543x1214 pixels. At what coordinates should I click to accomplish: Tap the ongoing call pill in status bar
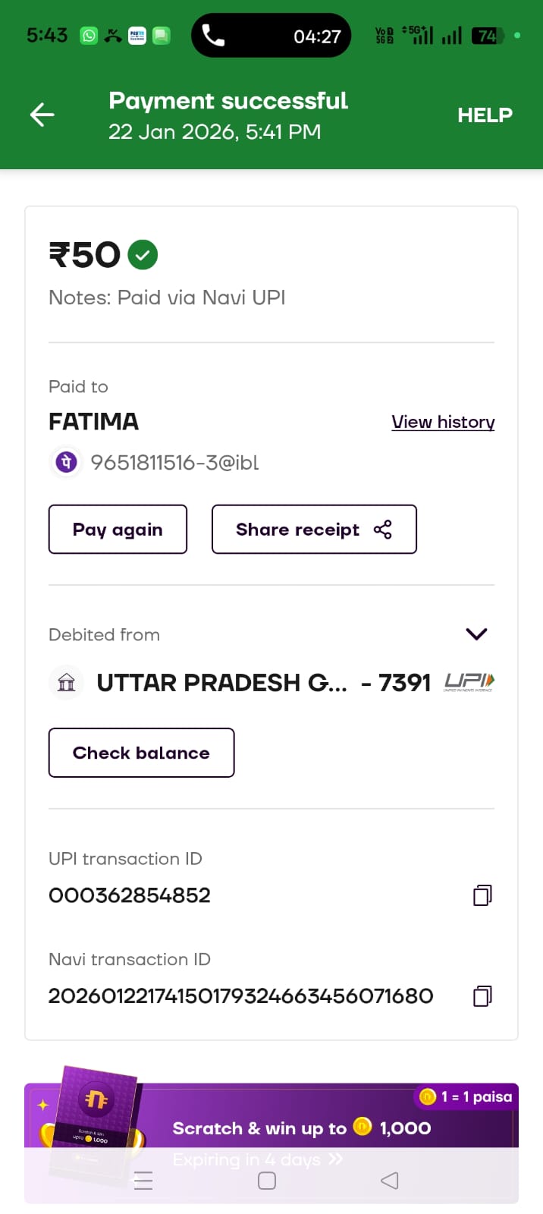tap(271, 36)
